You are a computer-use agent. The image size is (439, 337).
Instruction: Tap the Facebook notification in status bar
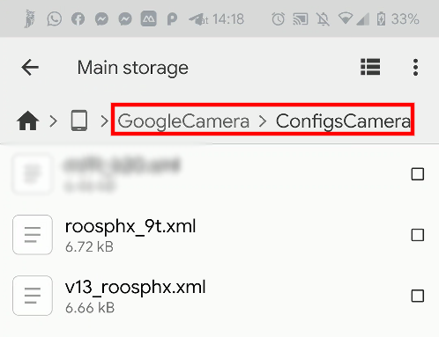(x=78, y=19)
